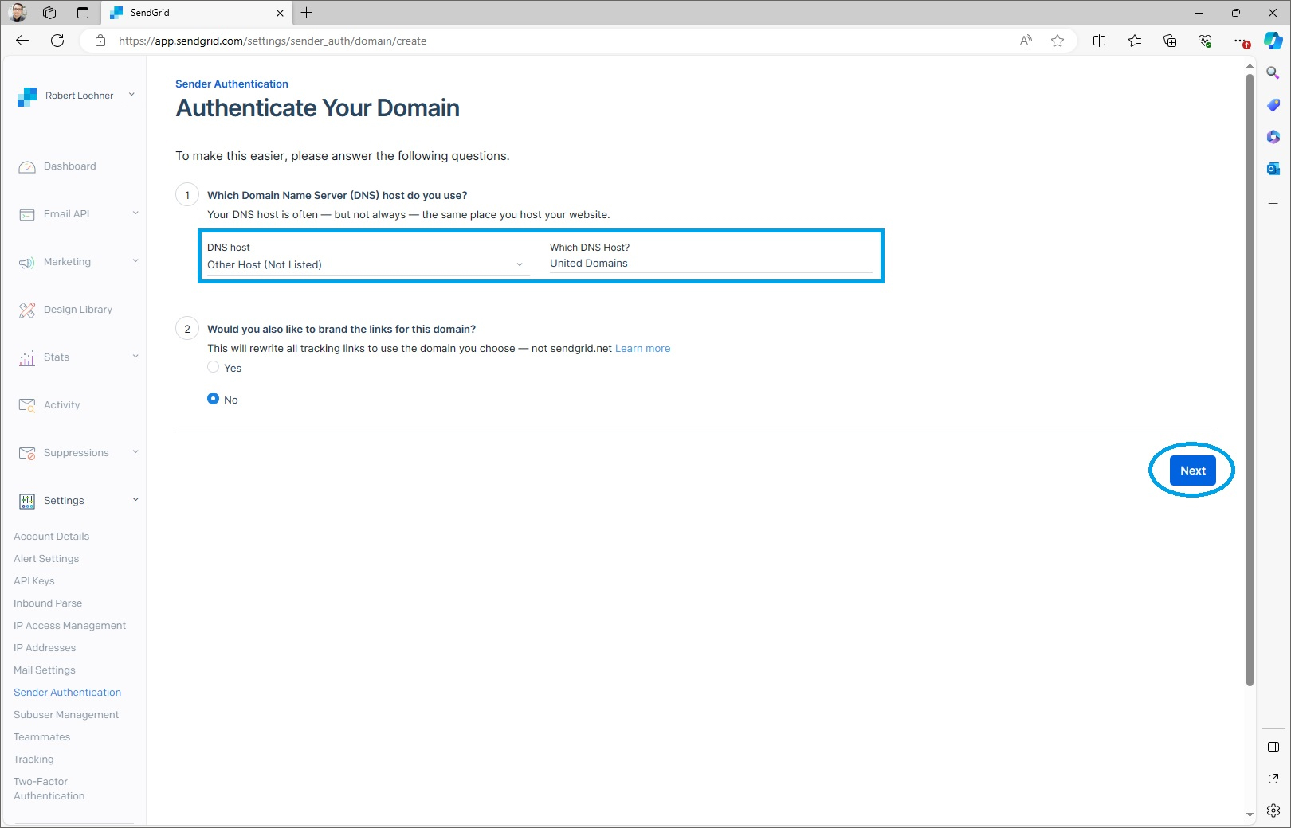Open Account Details settings
Viewport: 1291px width, 828px height.
(51, 537)
